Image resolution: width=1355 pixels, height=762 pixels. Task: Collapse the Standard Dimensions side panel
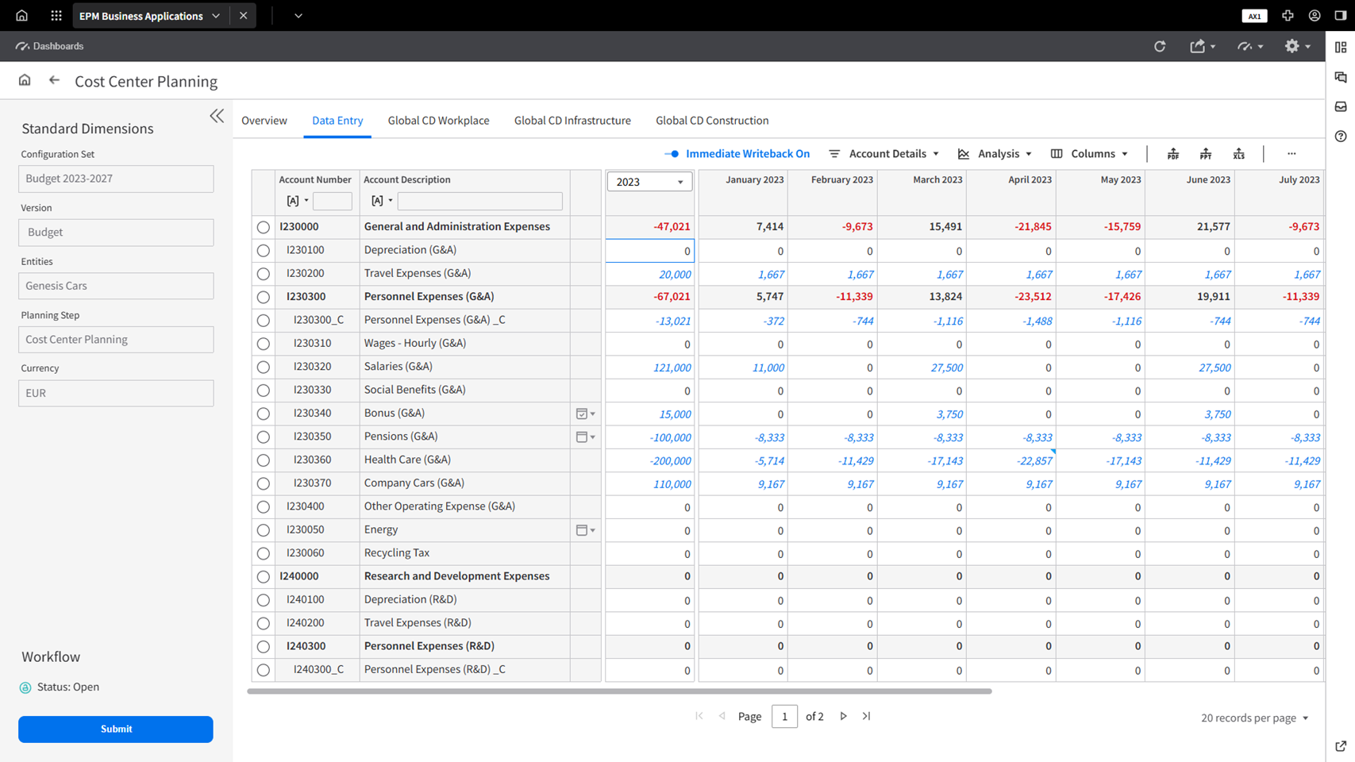tap(217, 116)
